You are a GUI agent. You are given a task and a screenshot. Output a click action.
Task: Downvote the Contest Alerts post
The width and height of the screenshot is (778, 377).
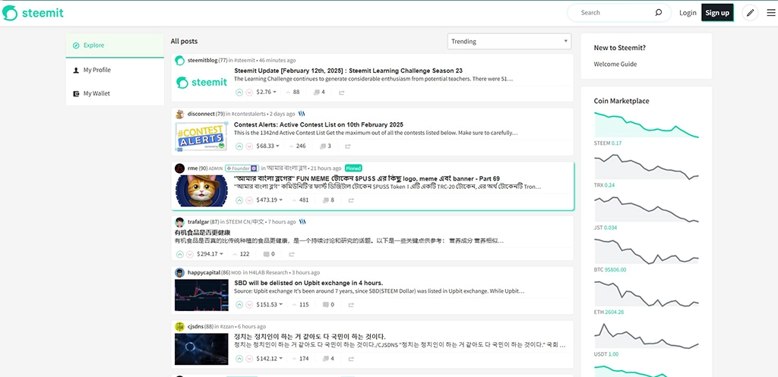pos(249,146)
